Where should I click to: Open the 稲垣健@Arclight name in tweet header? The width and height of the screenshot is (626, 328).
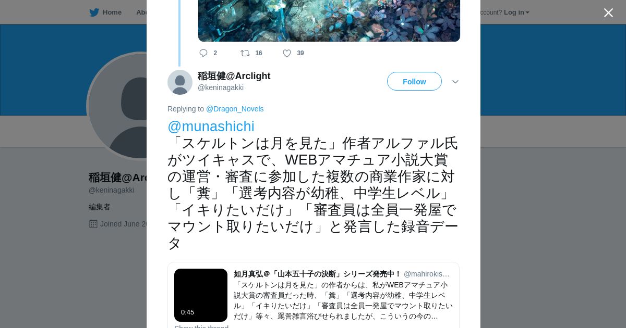tap(234, 76)
